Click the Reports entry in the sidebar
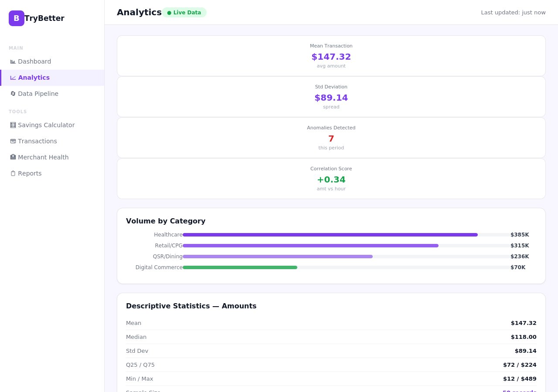This screenshot has height=392, width=558. pos(30,173)
